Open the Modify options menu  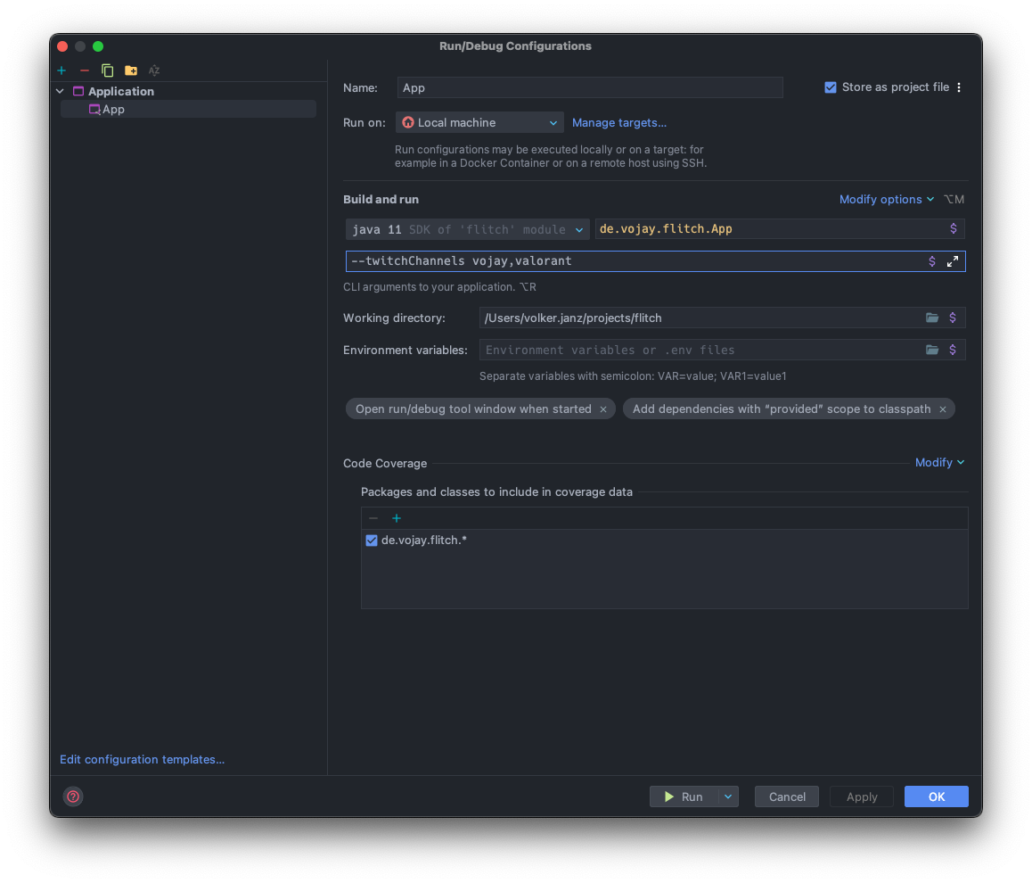tap(886, 199)
